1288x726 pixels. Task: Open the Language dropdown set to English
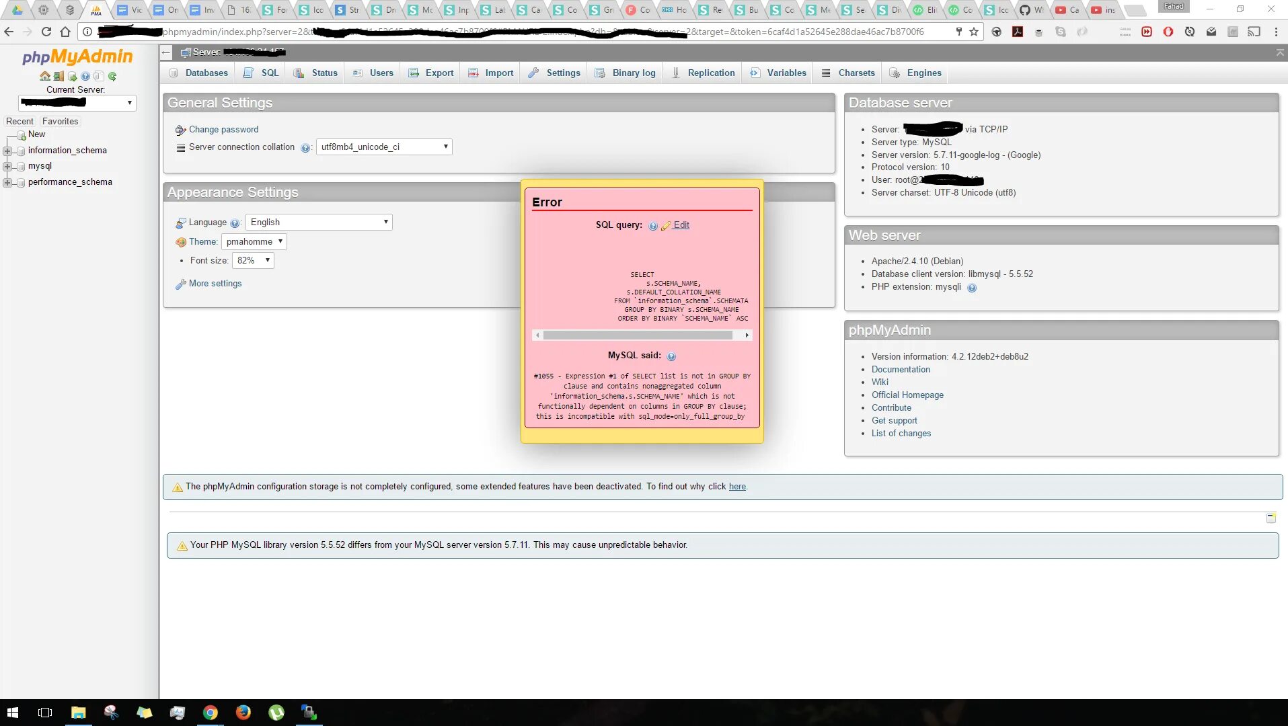(x=319, y=222)
